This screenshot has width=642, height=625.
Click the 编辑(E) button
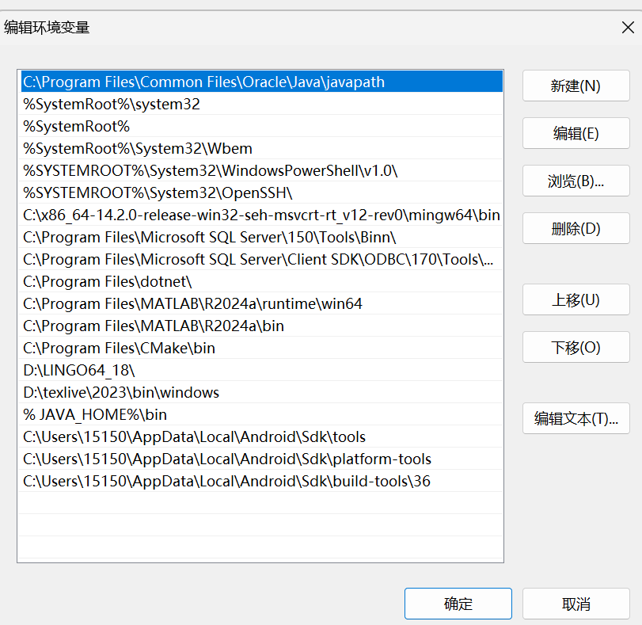(576, 133)
